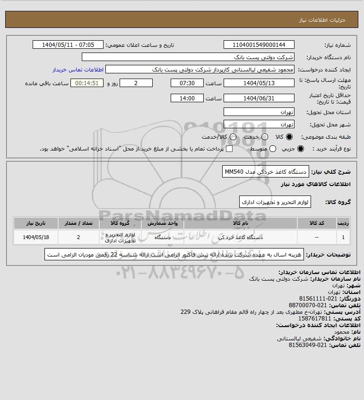This screenshot has height=400, width=364.
Task: Click the fax number 81561111-021
Action: (318, 299)
